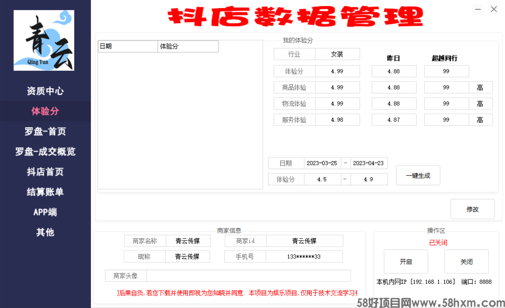This screenshot has height=308, width=505.
Task: Click the 端口: 8888 text
Action: (x=476, y=282)
